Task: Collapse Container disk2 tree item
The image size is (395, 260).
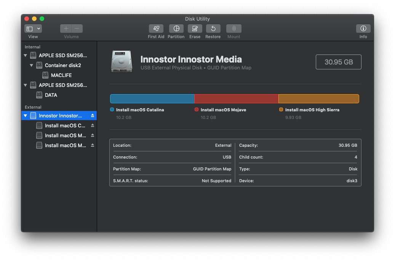Action: click(x=32, y=66)
